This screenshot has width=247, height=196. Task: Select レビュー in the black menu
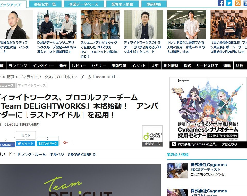(x=79, y=66)
